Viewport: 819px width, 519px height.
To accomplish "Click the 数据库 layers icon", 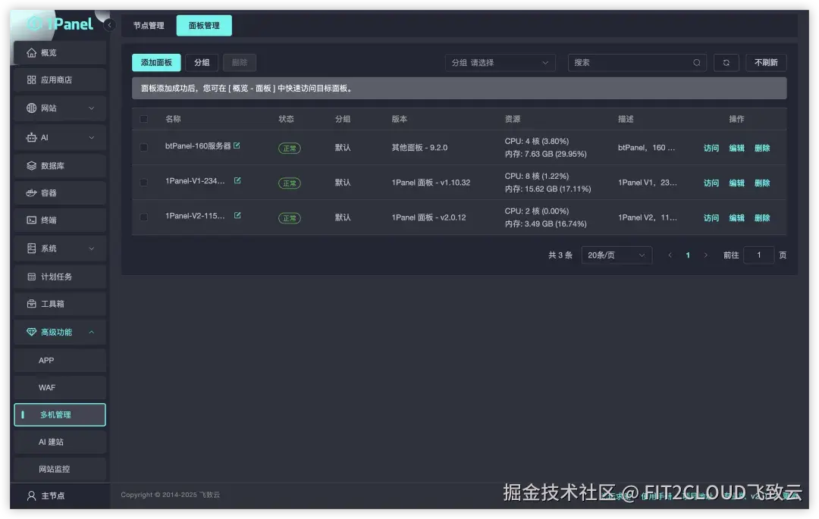I will point(31,165).
